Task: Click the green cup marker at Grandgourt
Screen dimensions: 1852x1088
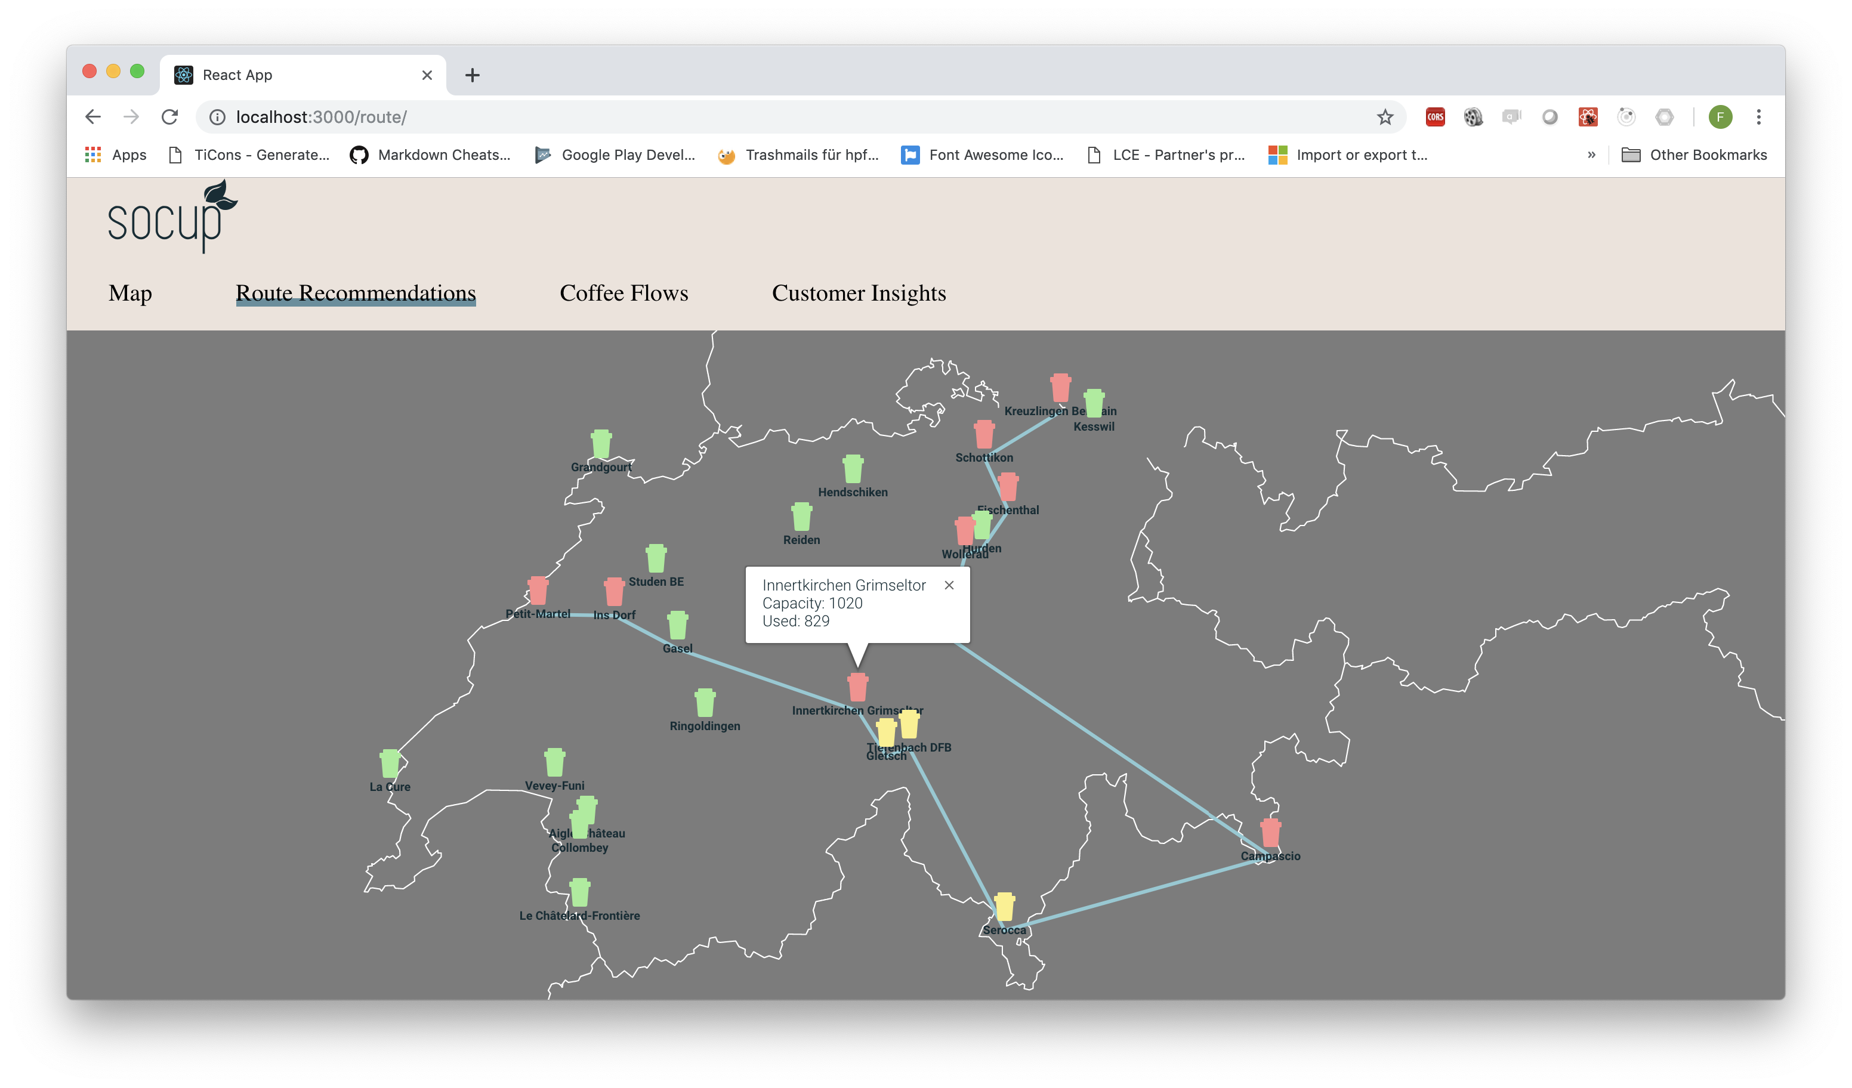Action: point(601,444)
